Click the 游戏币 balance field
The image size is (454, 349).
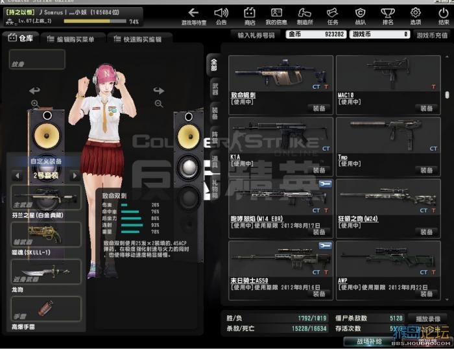pyautogui.click(x=379, y=34)
